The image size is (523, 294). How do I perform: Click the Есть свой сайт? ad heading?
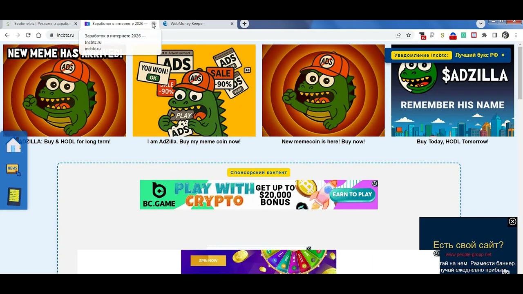click(x=468, y=245)
